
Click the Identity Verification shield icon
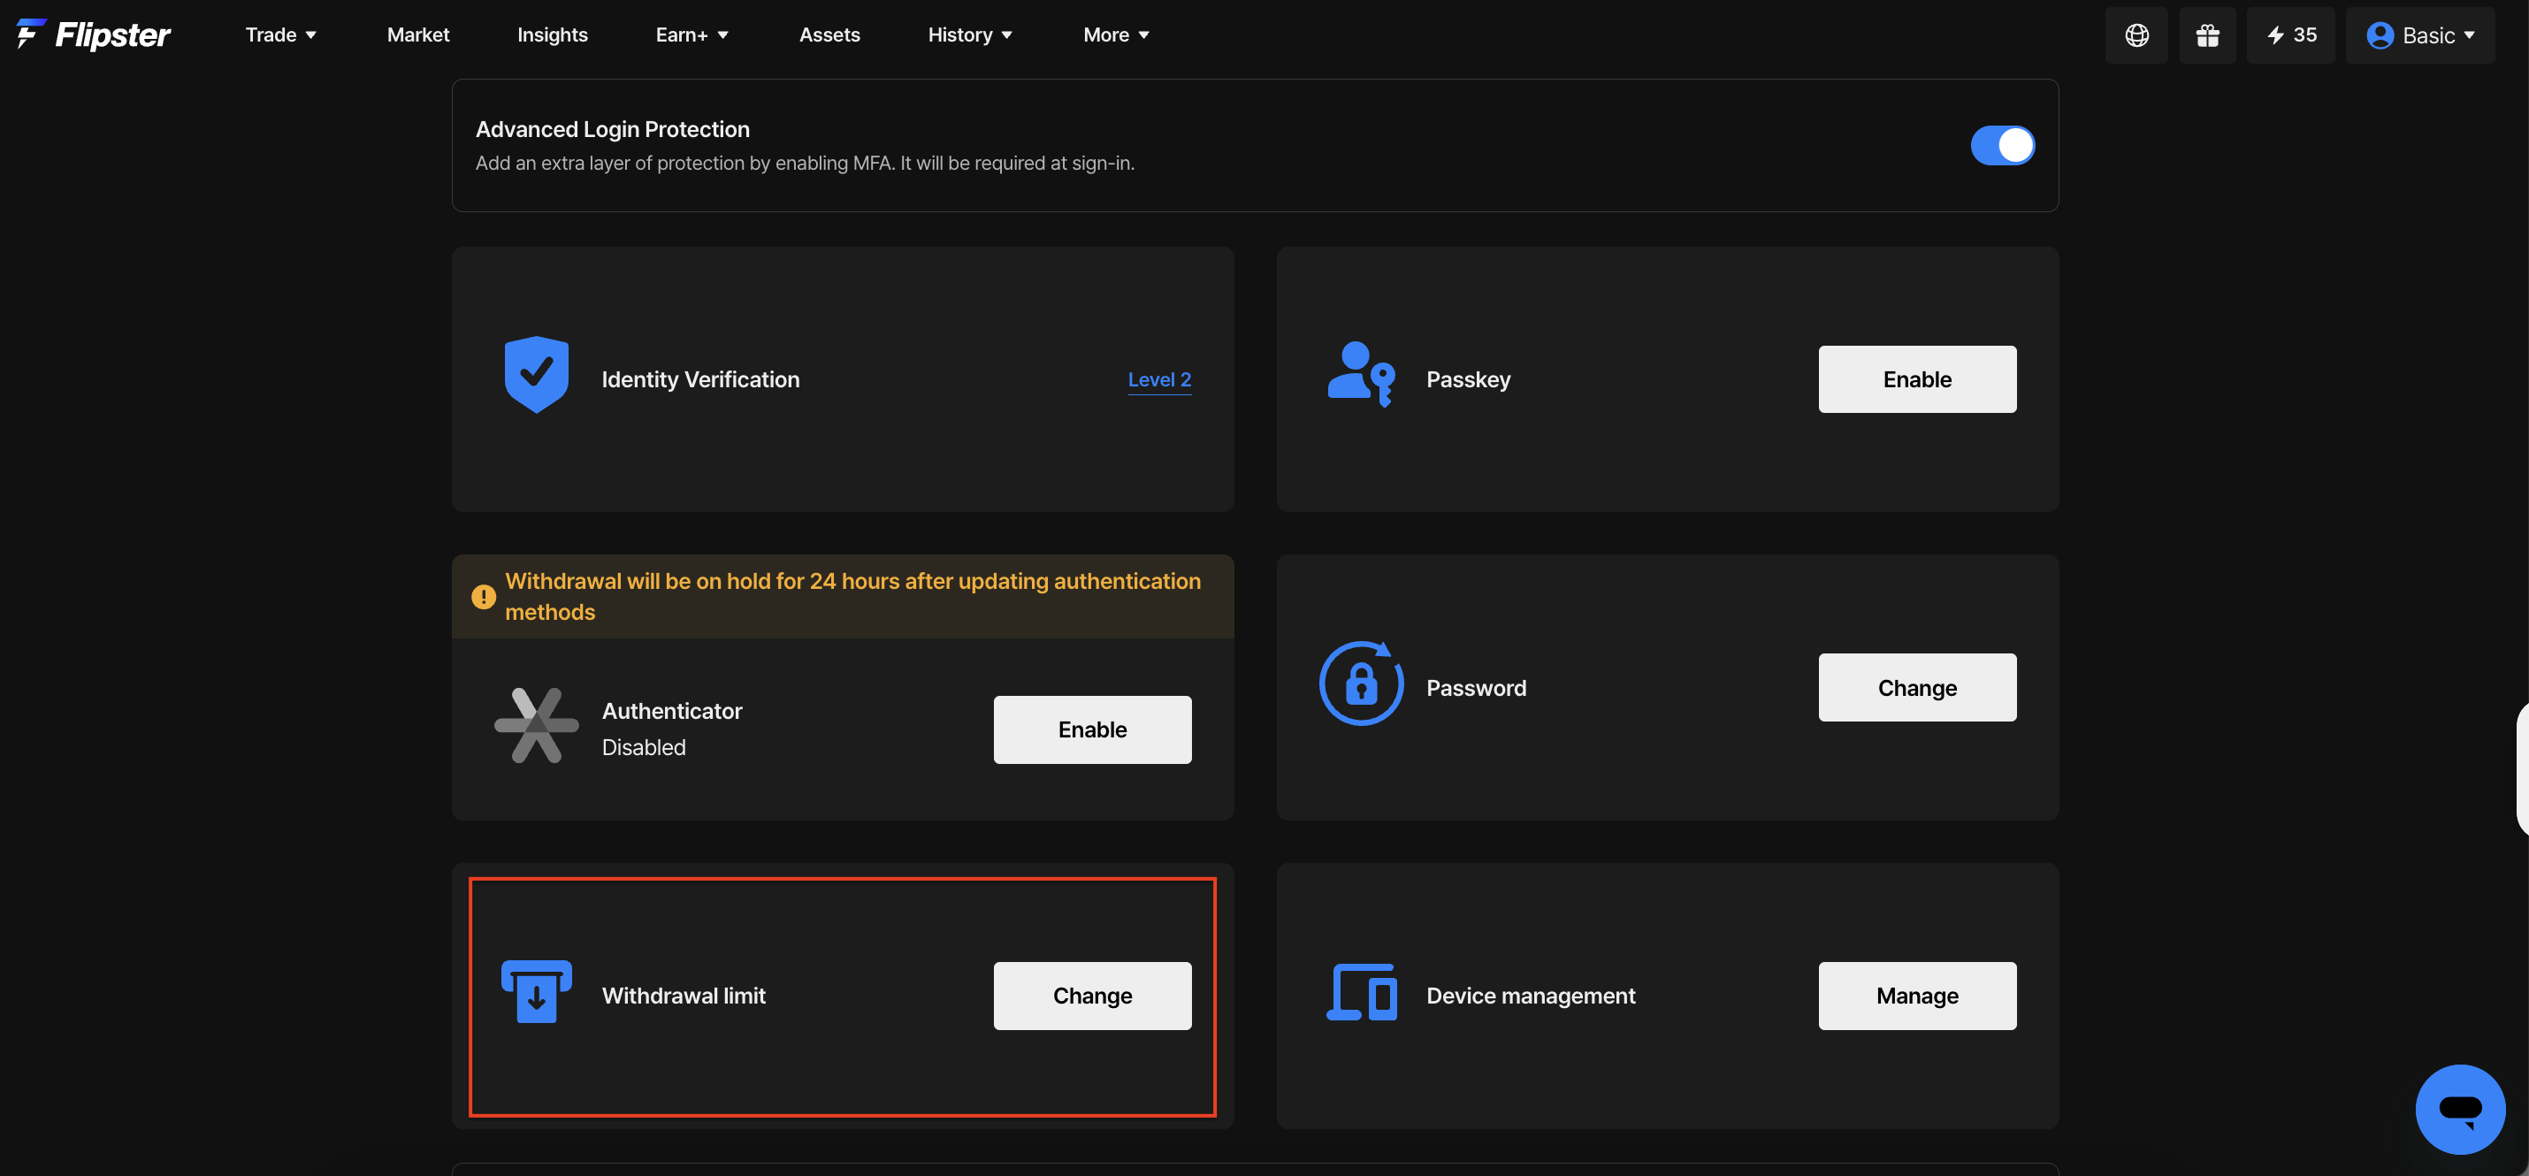(536, 375)
